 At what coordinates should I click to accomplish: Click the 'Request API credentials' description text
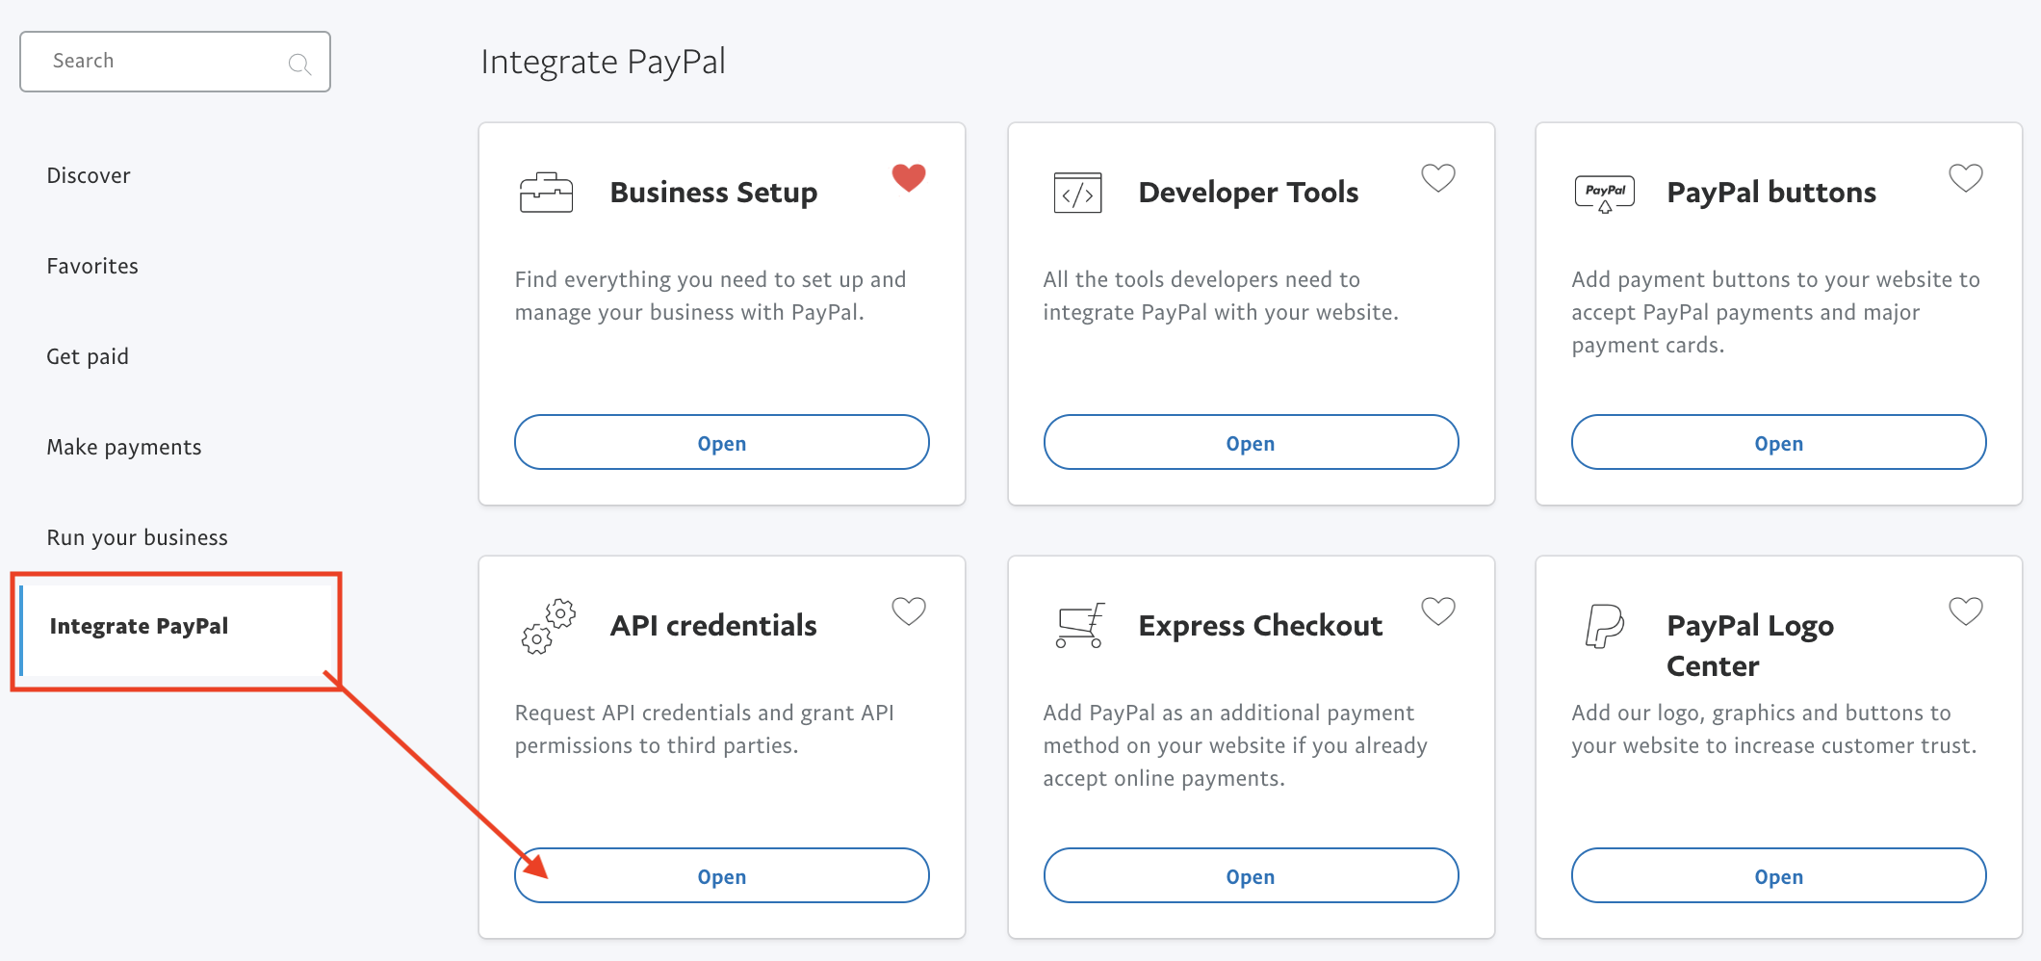pos(705,729)
